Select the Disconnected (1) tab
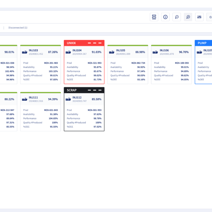Image resolution: width=212 pixels, height=212 pixels. [18, 28]
